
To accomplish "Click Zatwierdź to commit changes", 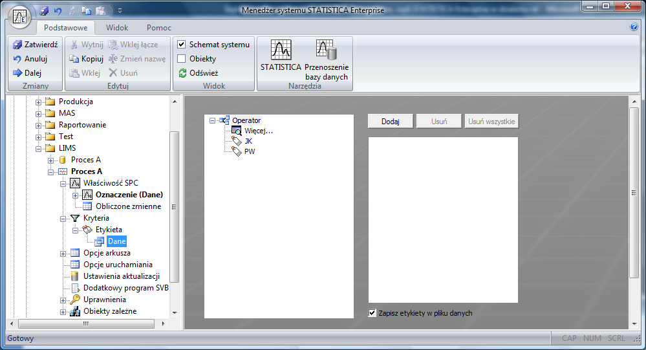I will pos(35,45).
